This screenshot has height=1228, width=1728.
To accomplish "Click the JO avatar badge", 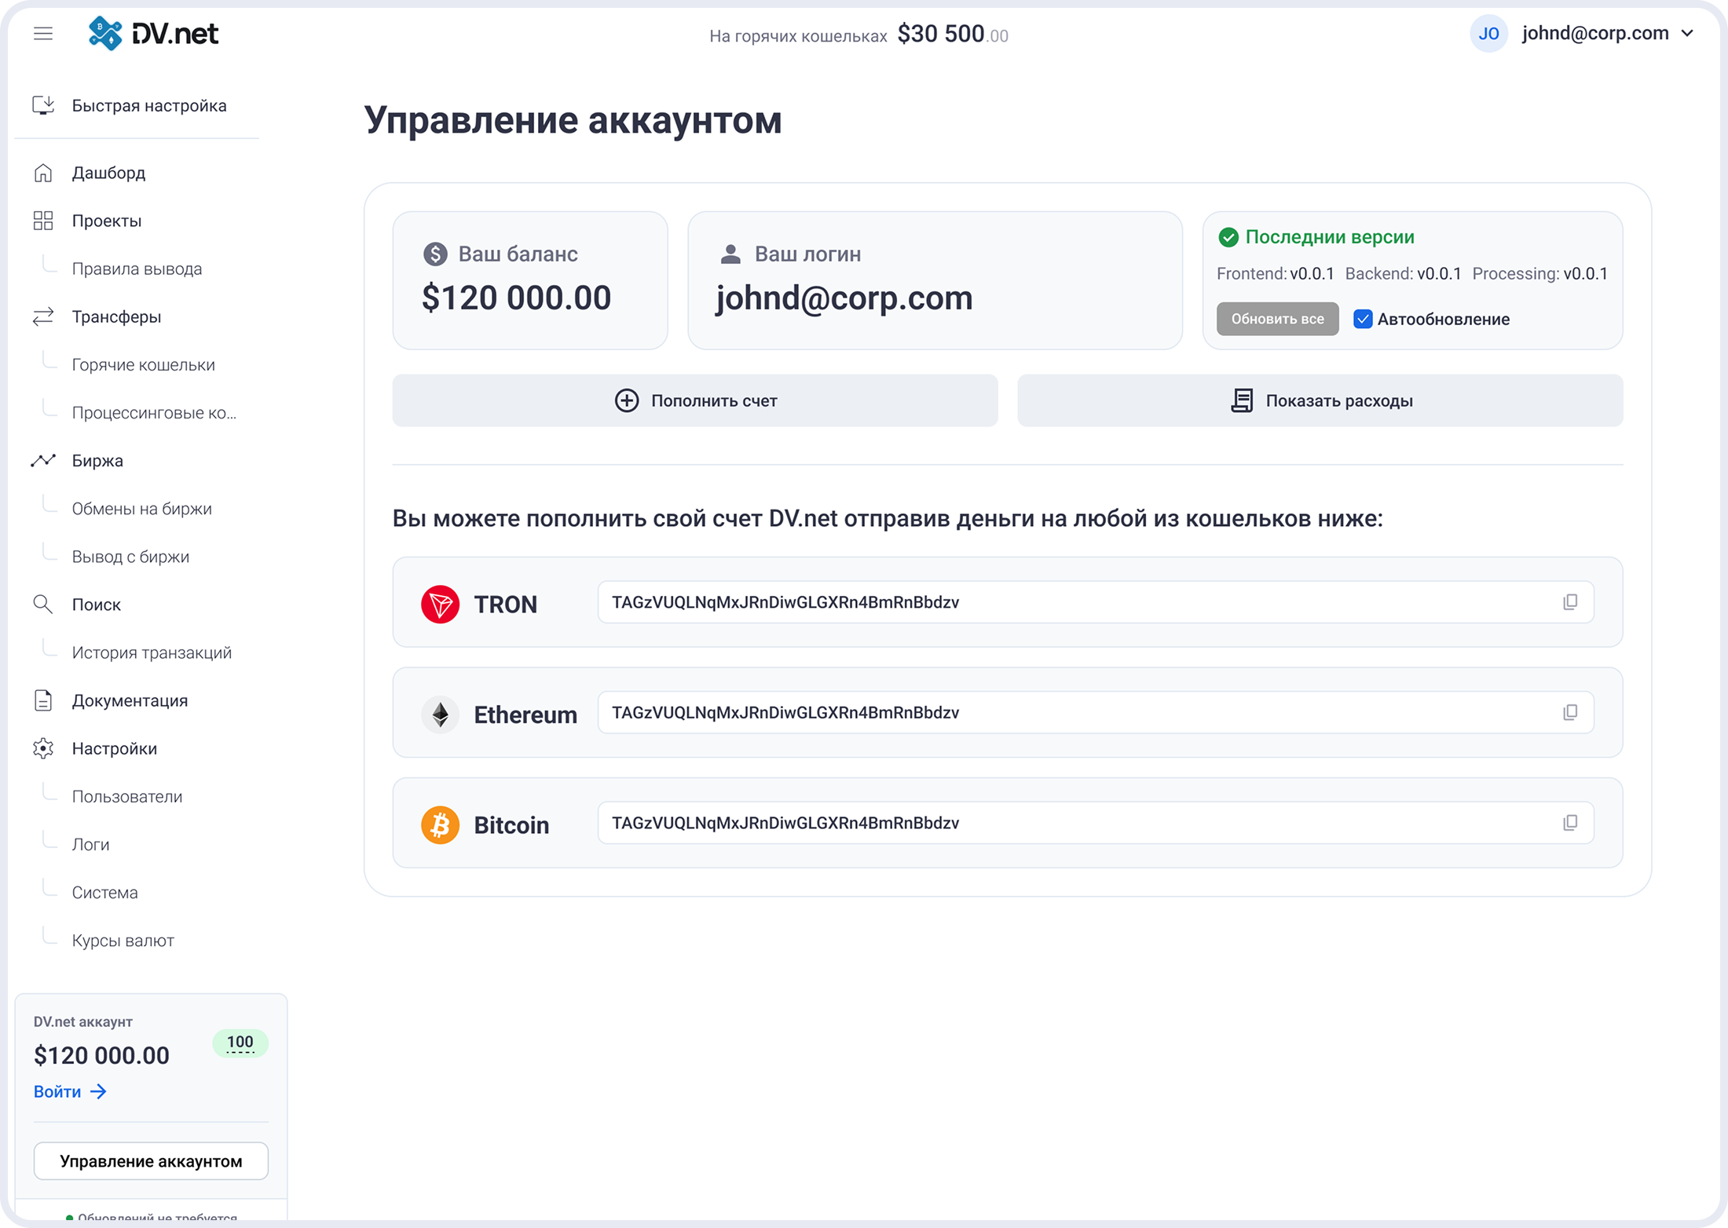I will coord(1488,33).
